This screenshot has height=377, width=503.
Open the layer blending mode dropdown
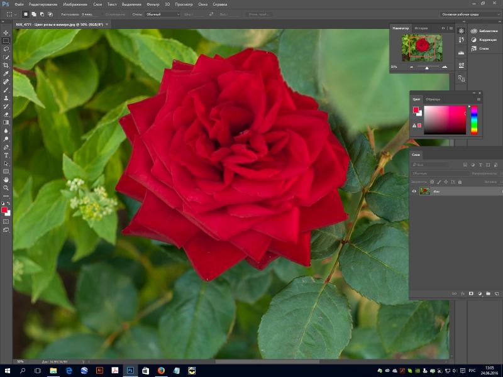439,173
